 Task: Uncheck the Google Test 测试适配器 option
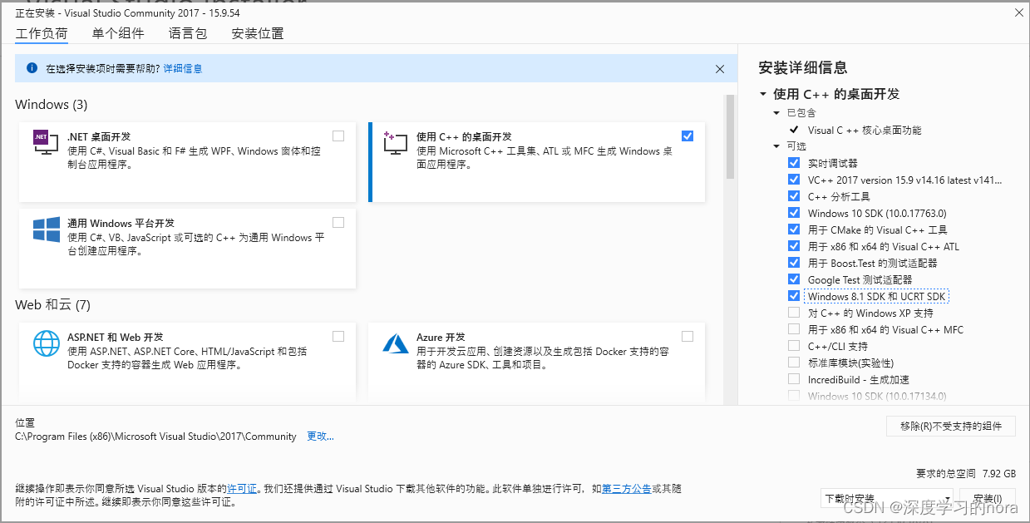click(x=793, y=279)
